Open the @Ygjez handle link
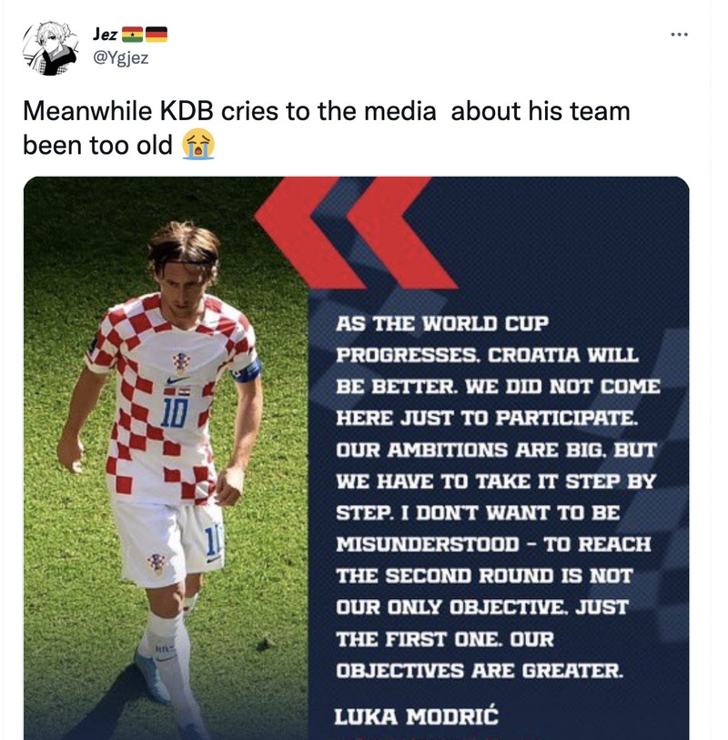Viewport: 728px width, 740px height. 119,59
